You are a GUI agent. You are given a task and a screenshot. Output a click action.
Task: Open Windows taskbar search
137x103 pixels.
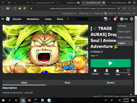(10, 100)
